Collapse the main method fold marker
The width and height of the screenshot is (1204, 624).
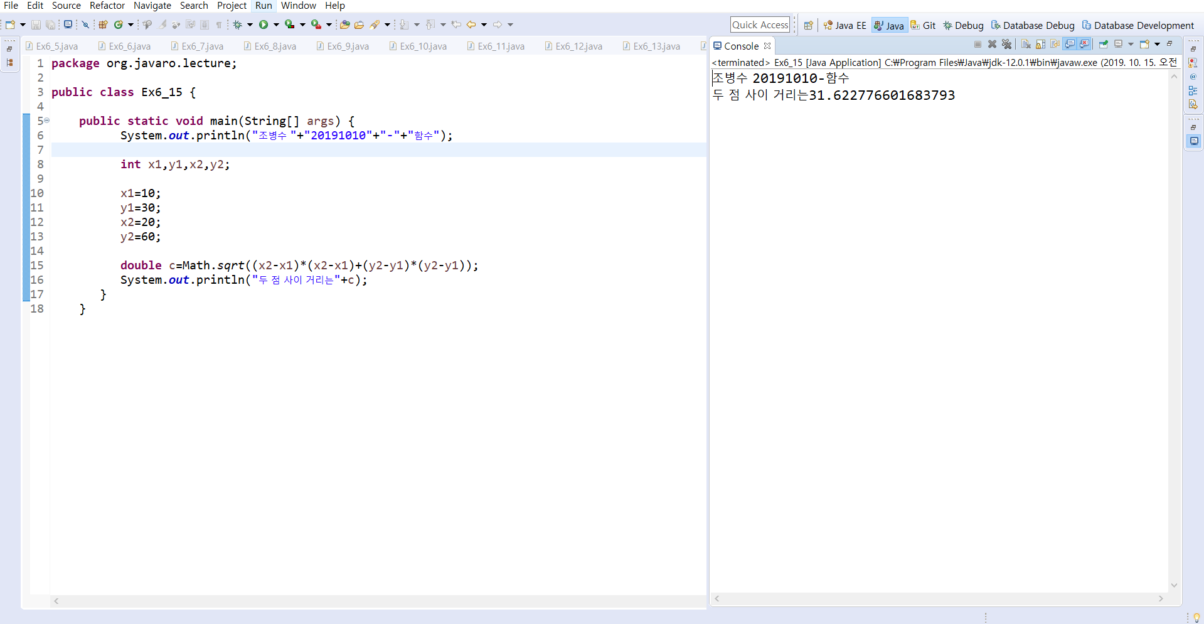pyautogui.click(x=46, y=120)
